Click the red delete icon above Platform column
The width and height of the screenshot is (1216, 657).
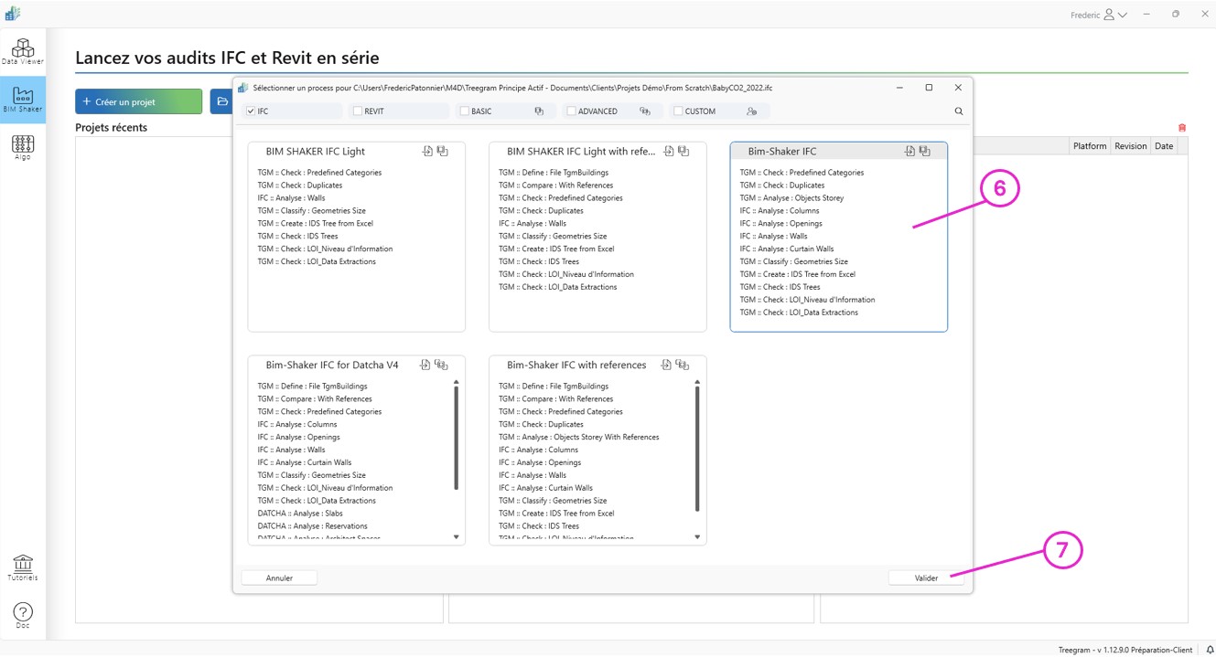[1182, 127]
